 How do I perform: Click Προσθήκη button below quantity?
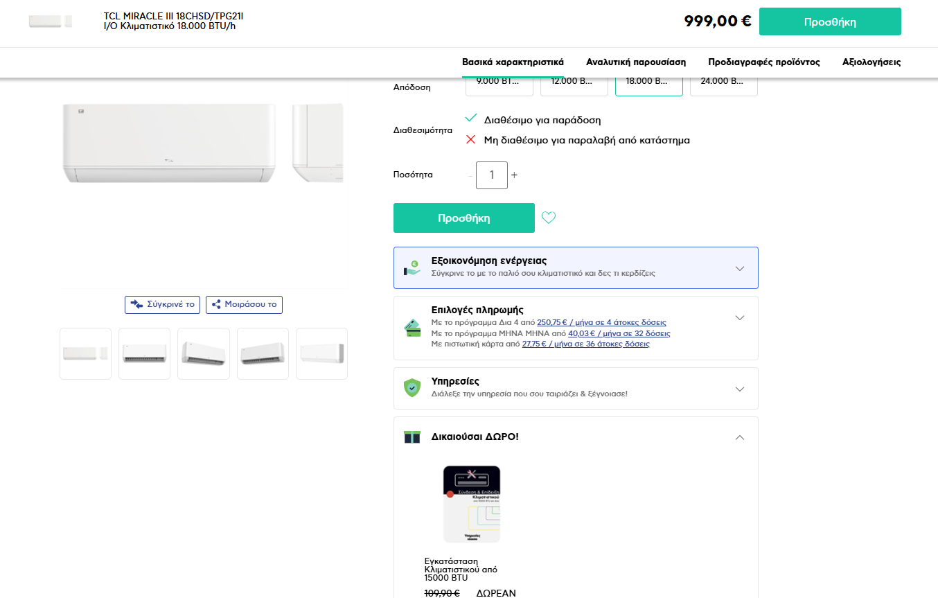[x=464, y=218]
